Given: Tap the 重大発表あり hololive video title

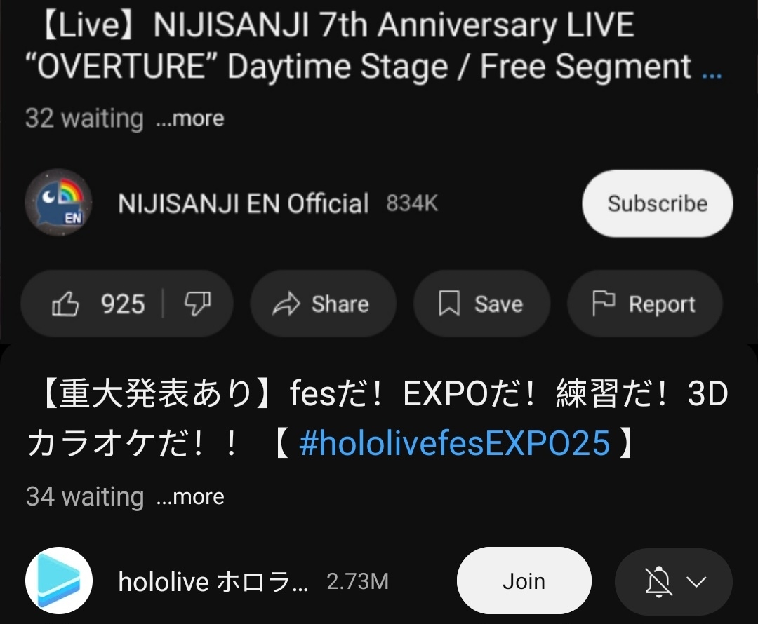Looking at the screenshot, I should tap(377, 418).
